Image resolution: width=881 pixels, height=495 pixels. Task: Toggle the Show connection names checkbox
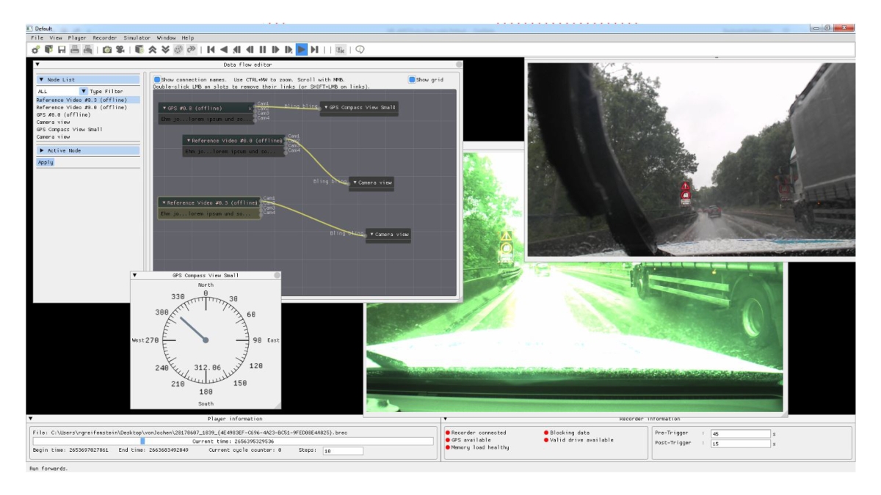[x=157, y=80]
